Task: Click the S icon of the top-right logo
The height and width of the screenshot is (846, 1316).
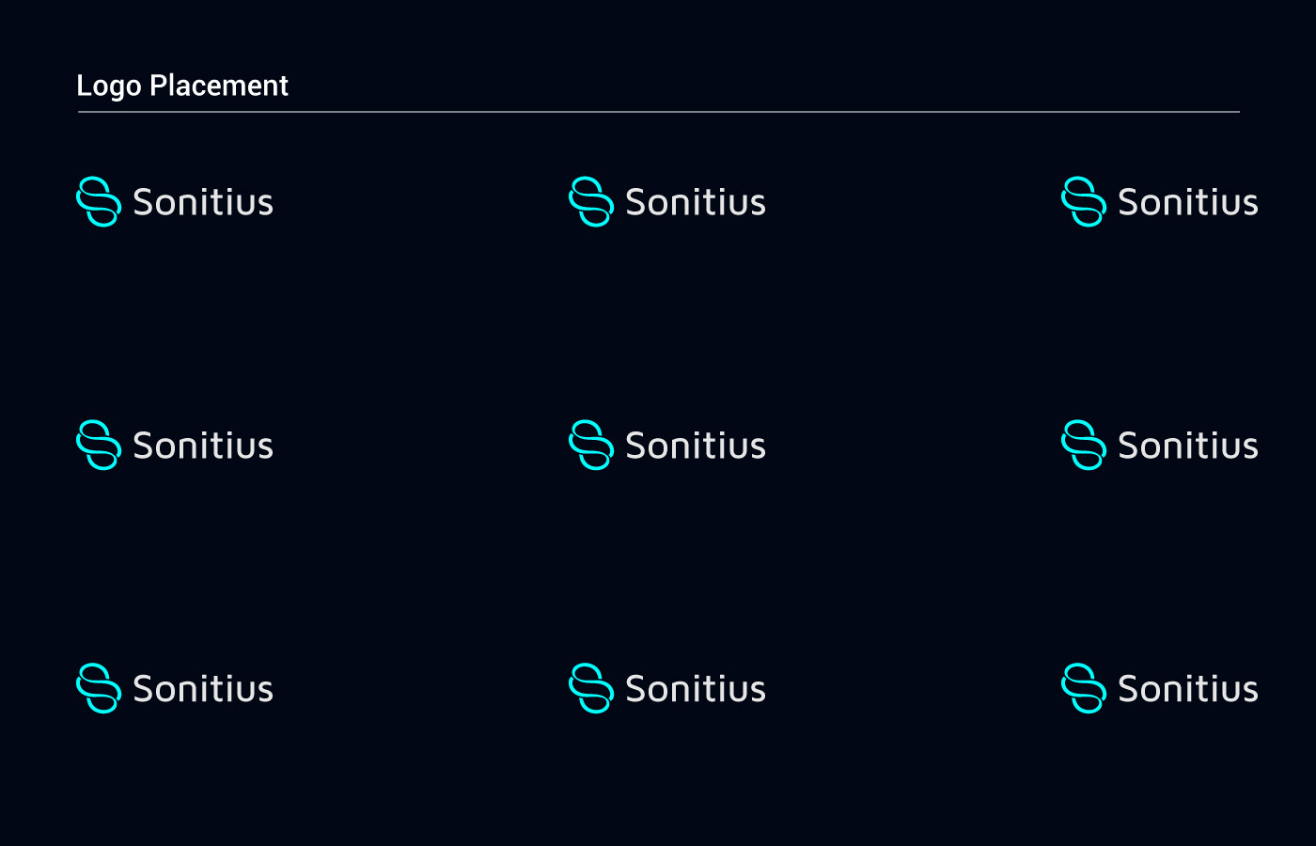Action: (1084, 202)
